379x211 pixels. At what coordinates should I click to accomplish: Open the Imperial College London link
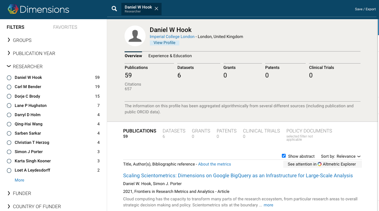172,37
